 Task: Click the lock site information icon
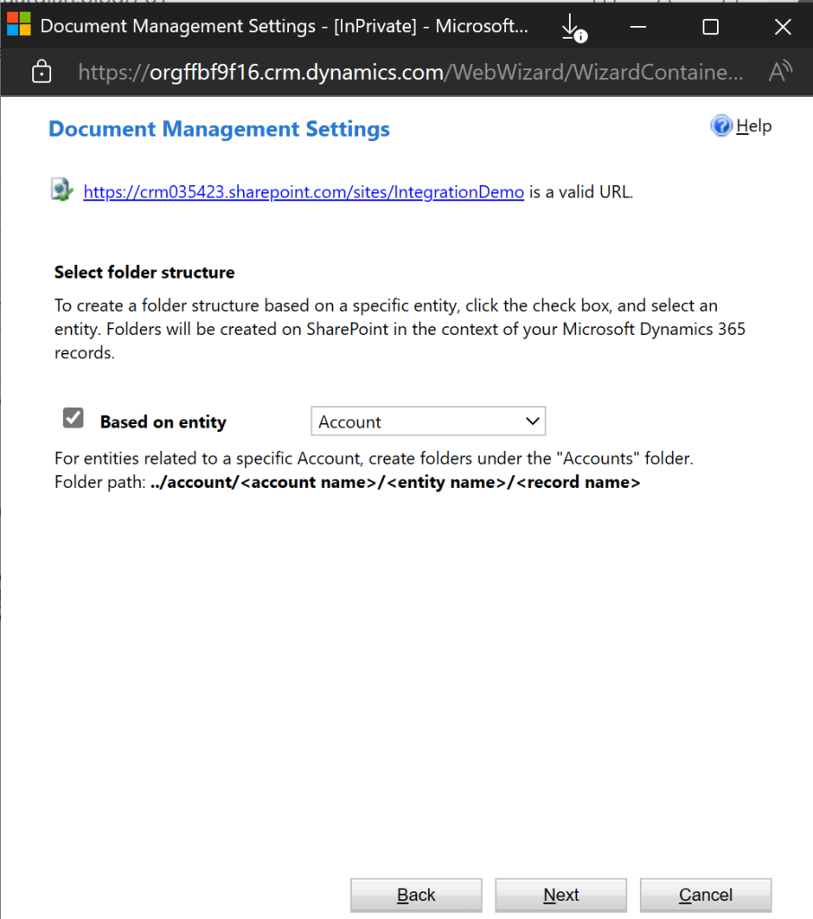click(x=41, y=73)
